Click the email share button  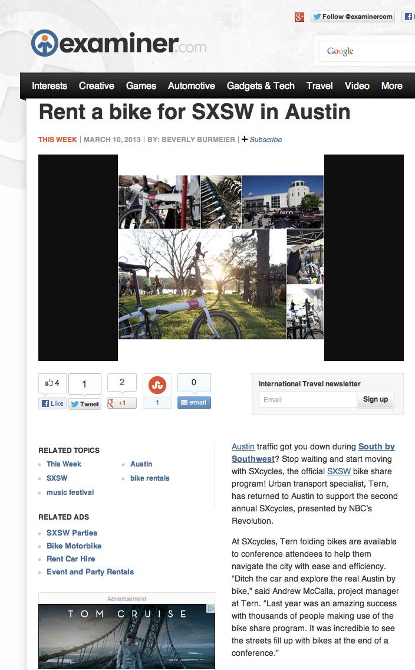click(x=194, y=402)
